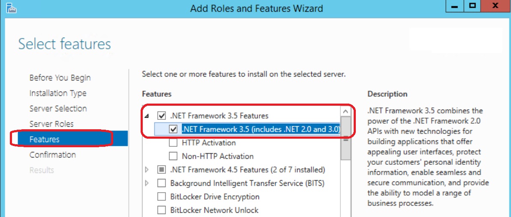Screen dimensions: 511x217
Task: Open the Installation Type page
Action: point(58,93)
